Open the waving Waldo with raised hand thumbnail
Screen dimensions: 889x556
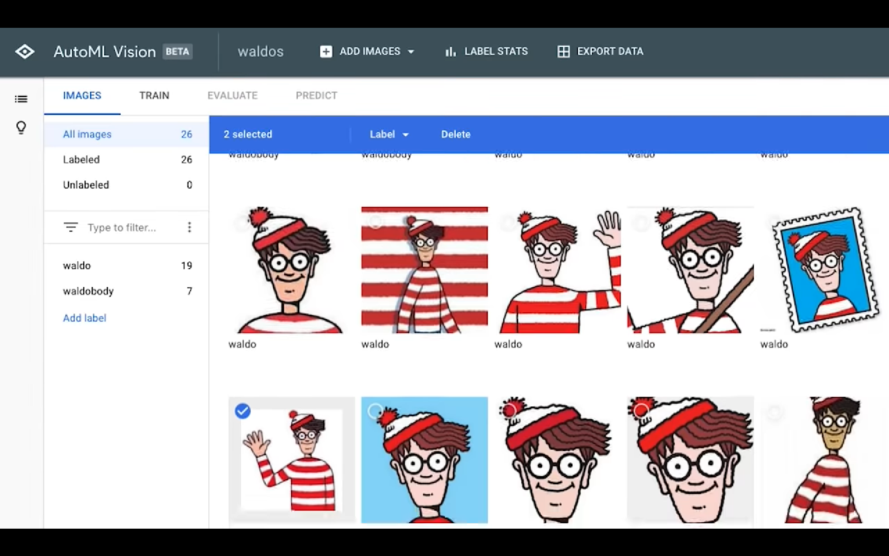[557, 270]
